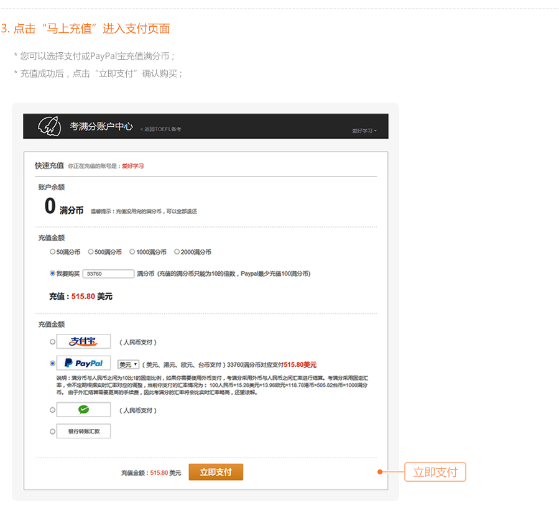The image size is (559, 521).
Task: Open the 美元 currency dropdown
Action: point(128,364)
